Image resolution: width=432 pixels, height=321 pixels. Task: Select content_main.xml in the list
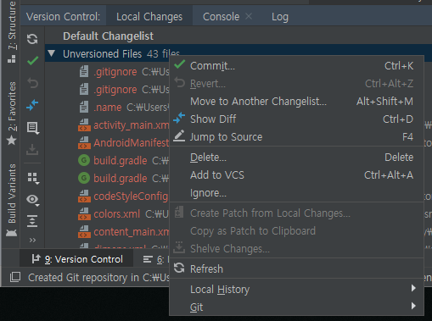(x=132, y=232)
